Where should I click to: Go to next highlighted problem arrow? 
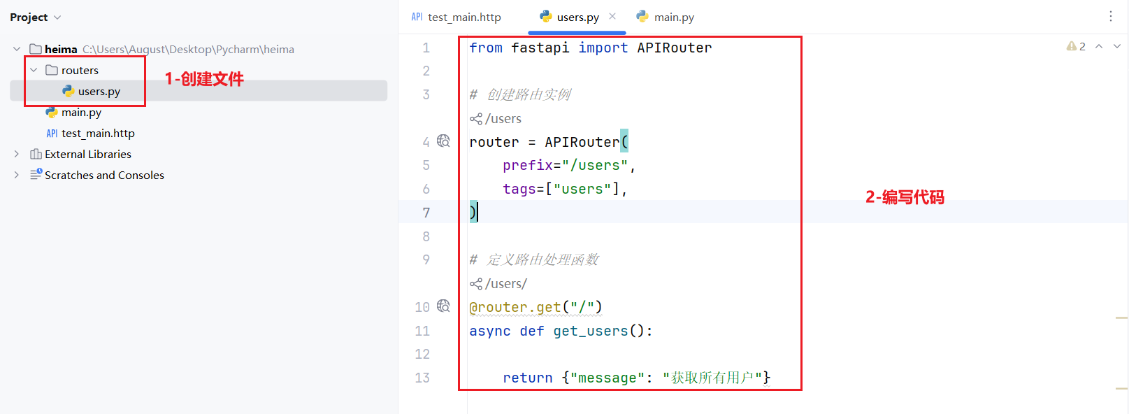1117,46
